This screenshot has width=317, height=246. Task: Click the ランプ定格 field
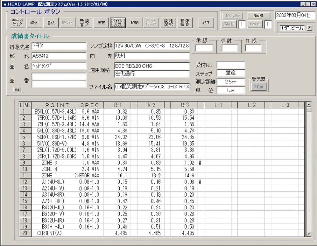pyautogui.click(x=152, y=46)
